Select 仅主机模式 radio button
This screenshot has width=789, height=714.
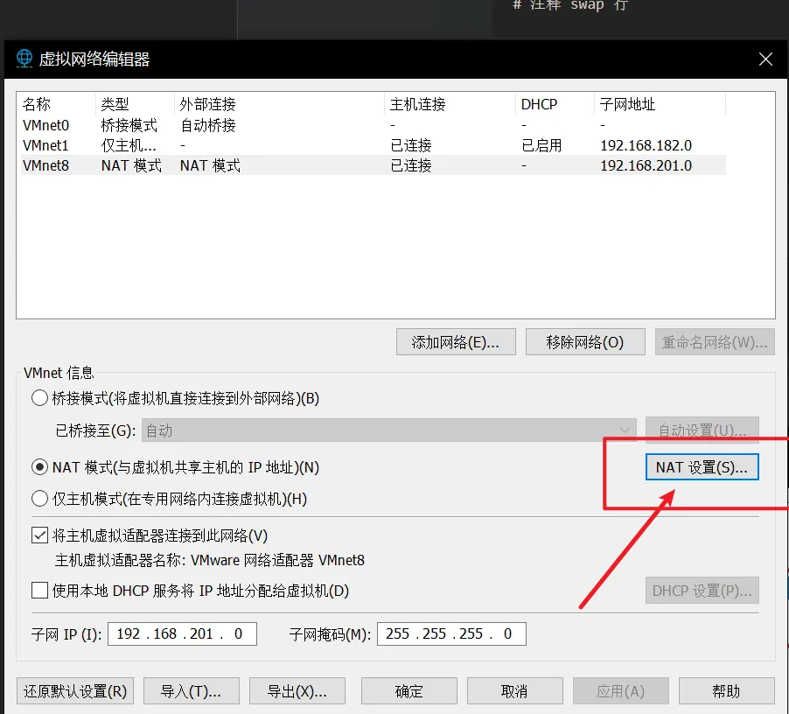click(x=39, y=499)
